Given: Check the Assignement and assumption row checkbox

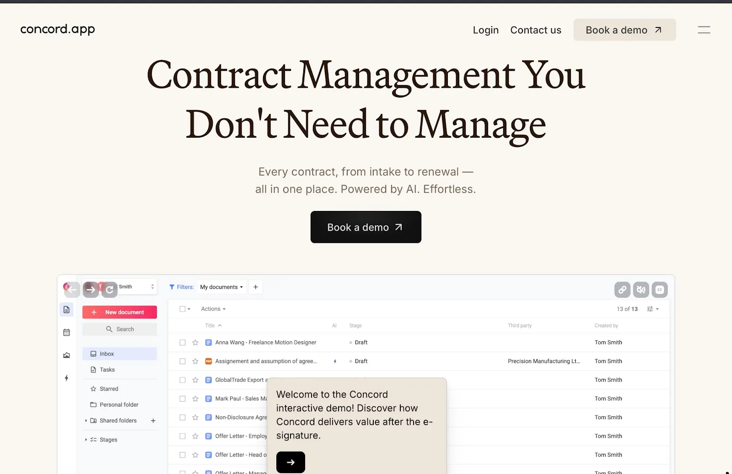Looking at the screenshot, I should pyautogui.click(x=183, y=361).
